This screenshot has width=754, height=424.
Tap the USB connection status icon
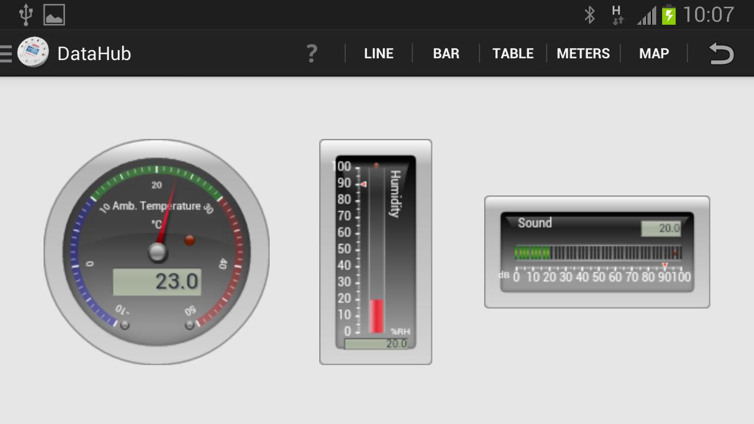(x=25, y=15)
